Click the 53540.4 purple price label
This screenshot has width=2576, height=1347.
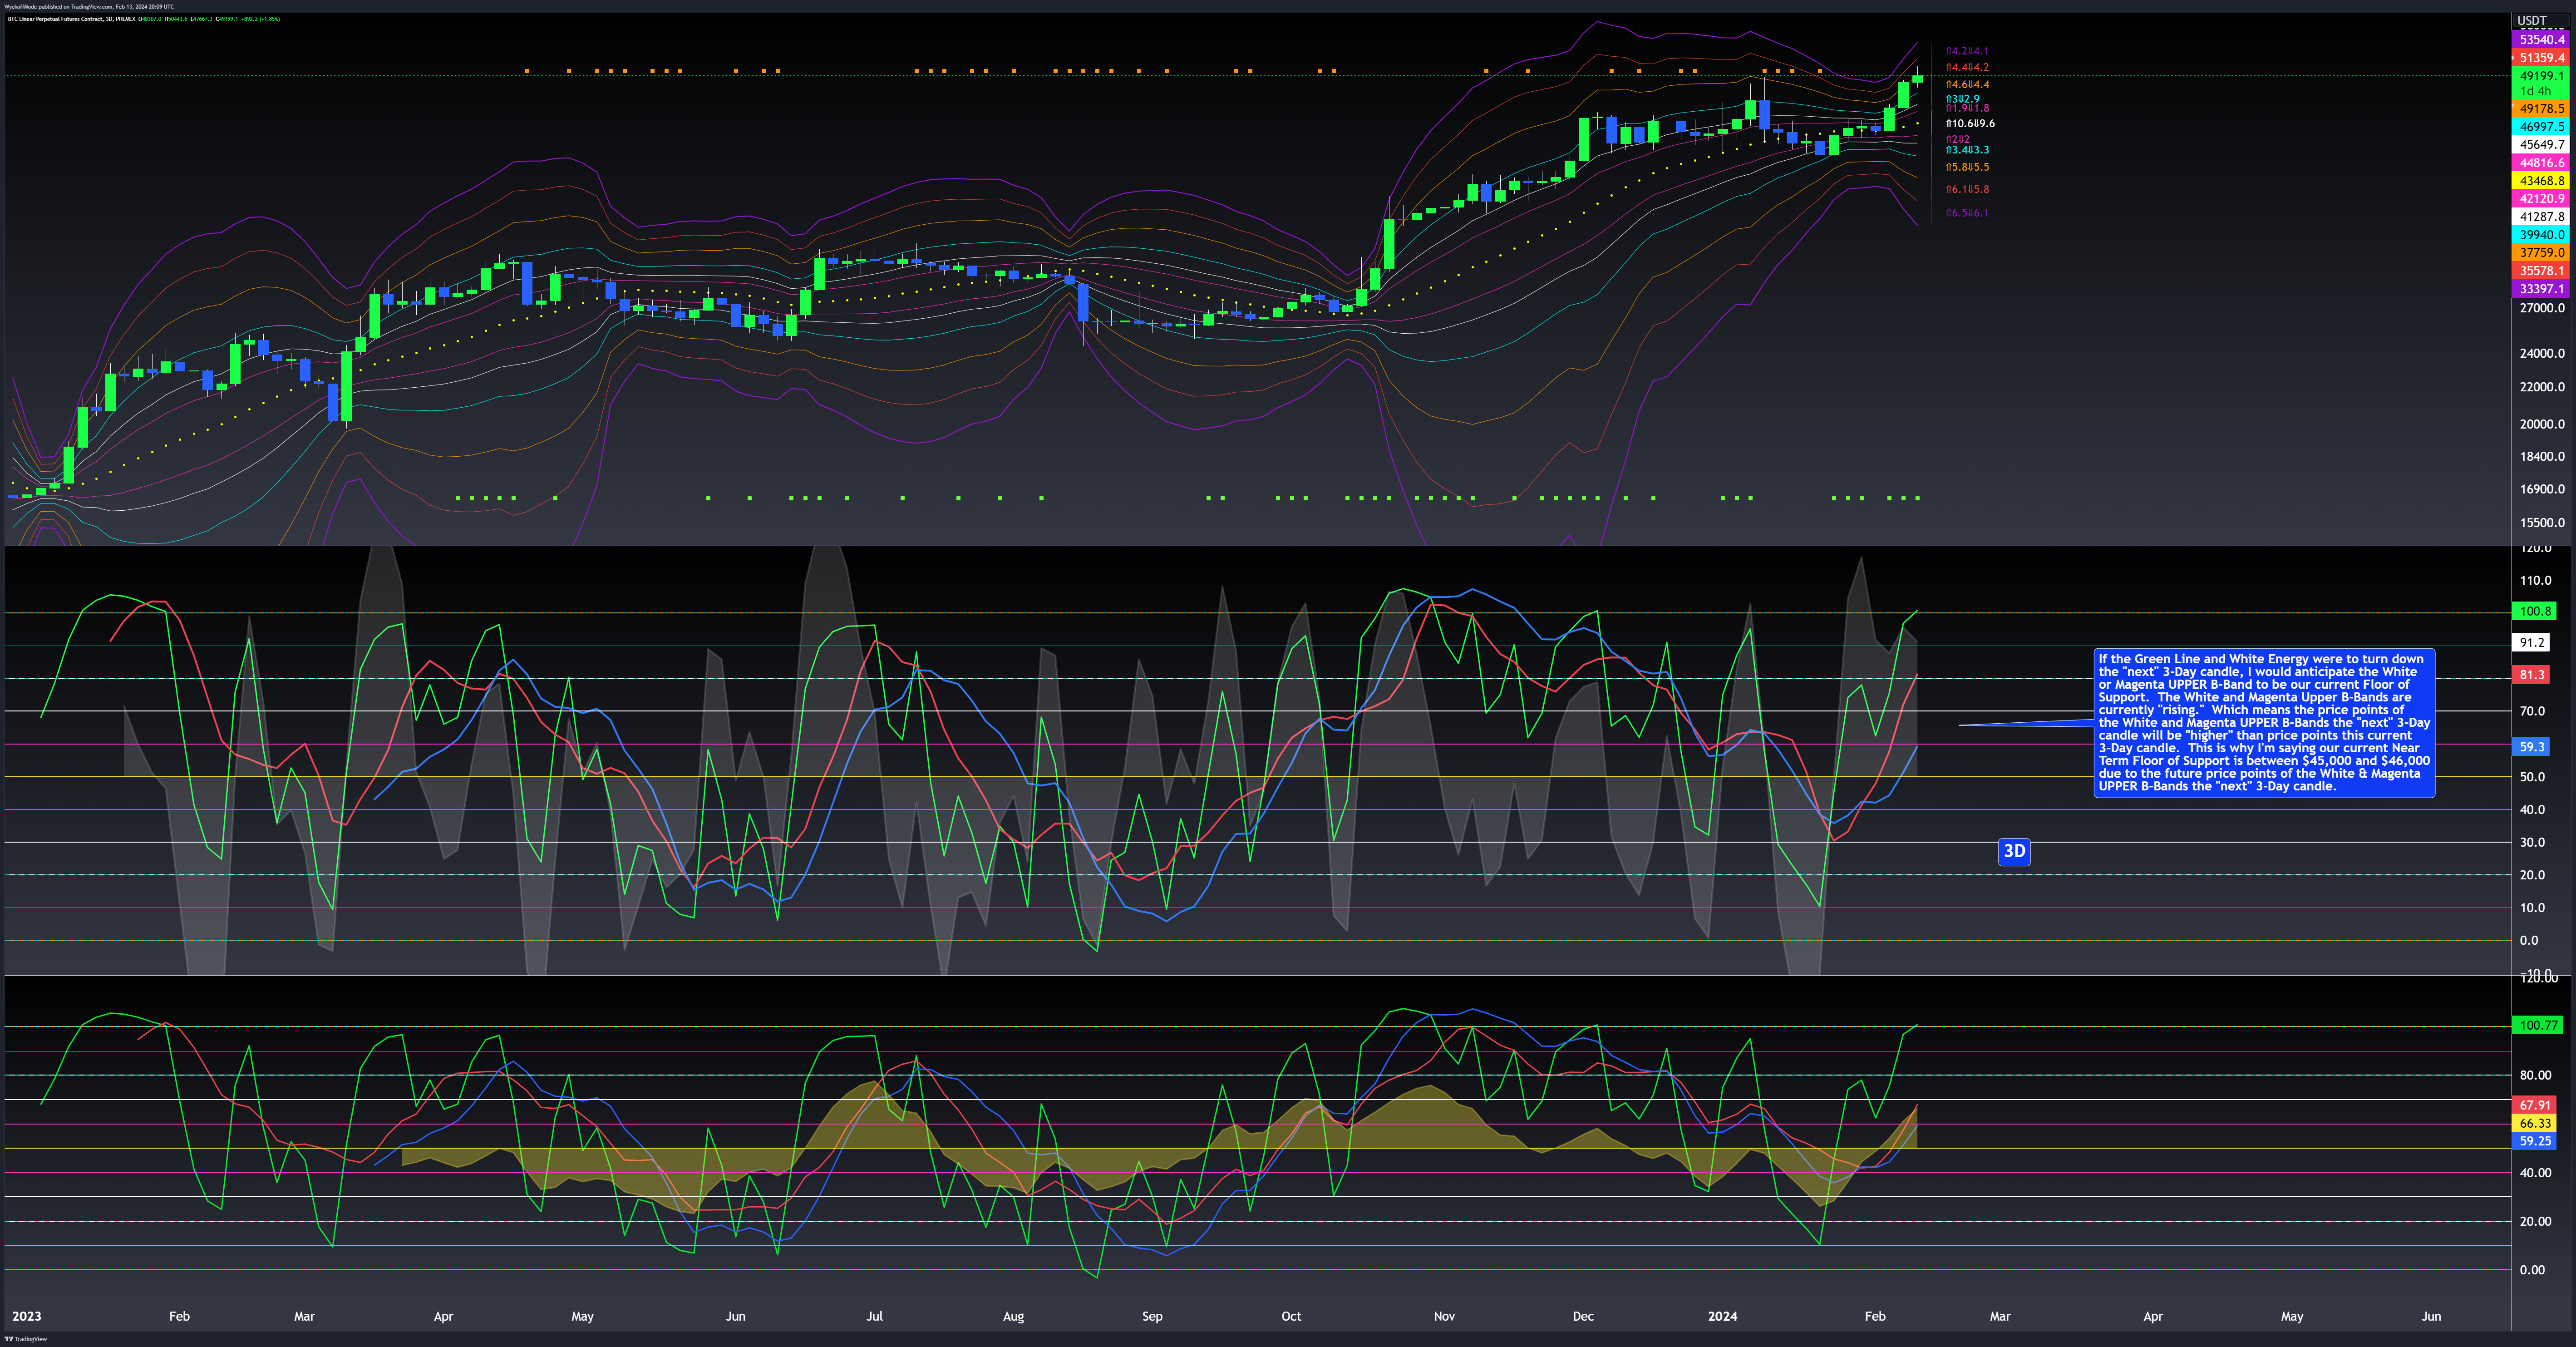point(2541,39)
